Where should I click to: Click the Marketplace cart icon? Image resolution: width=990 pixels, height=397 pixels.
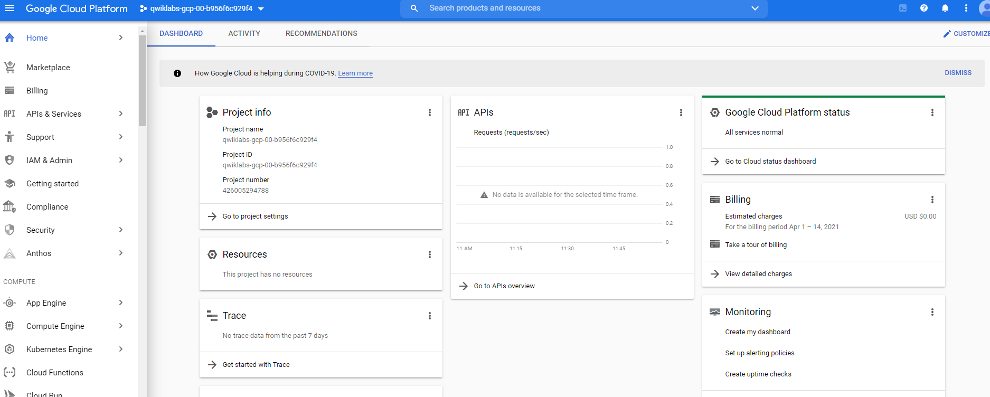tap(10, 67)
